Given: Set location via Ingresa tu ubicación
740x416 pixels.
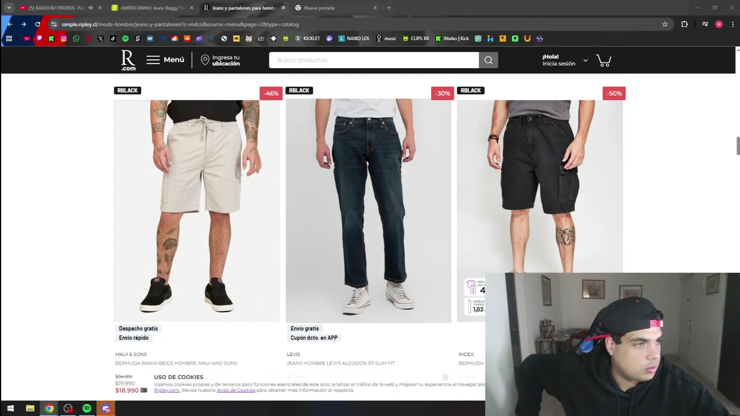Looking at the screenshot, I should [x=220, y=60].
